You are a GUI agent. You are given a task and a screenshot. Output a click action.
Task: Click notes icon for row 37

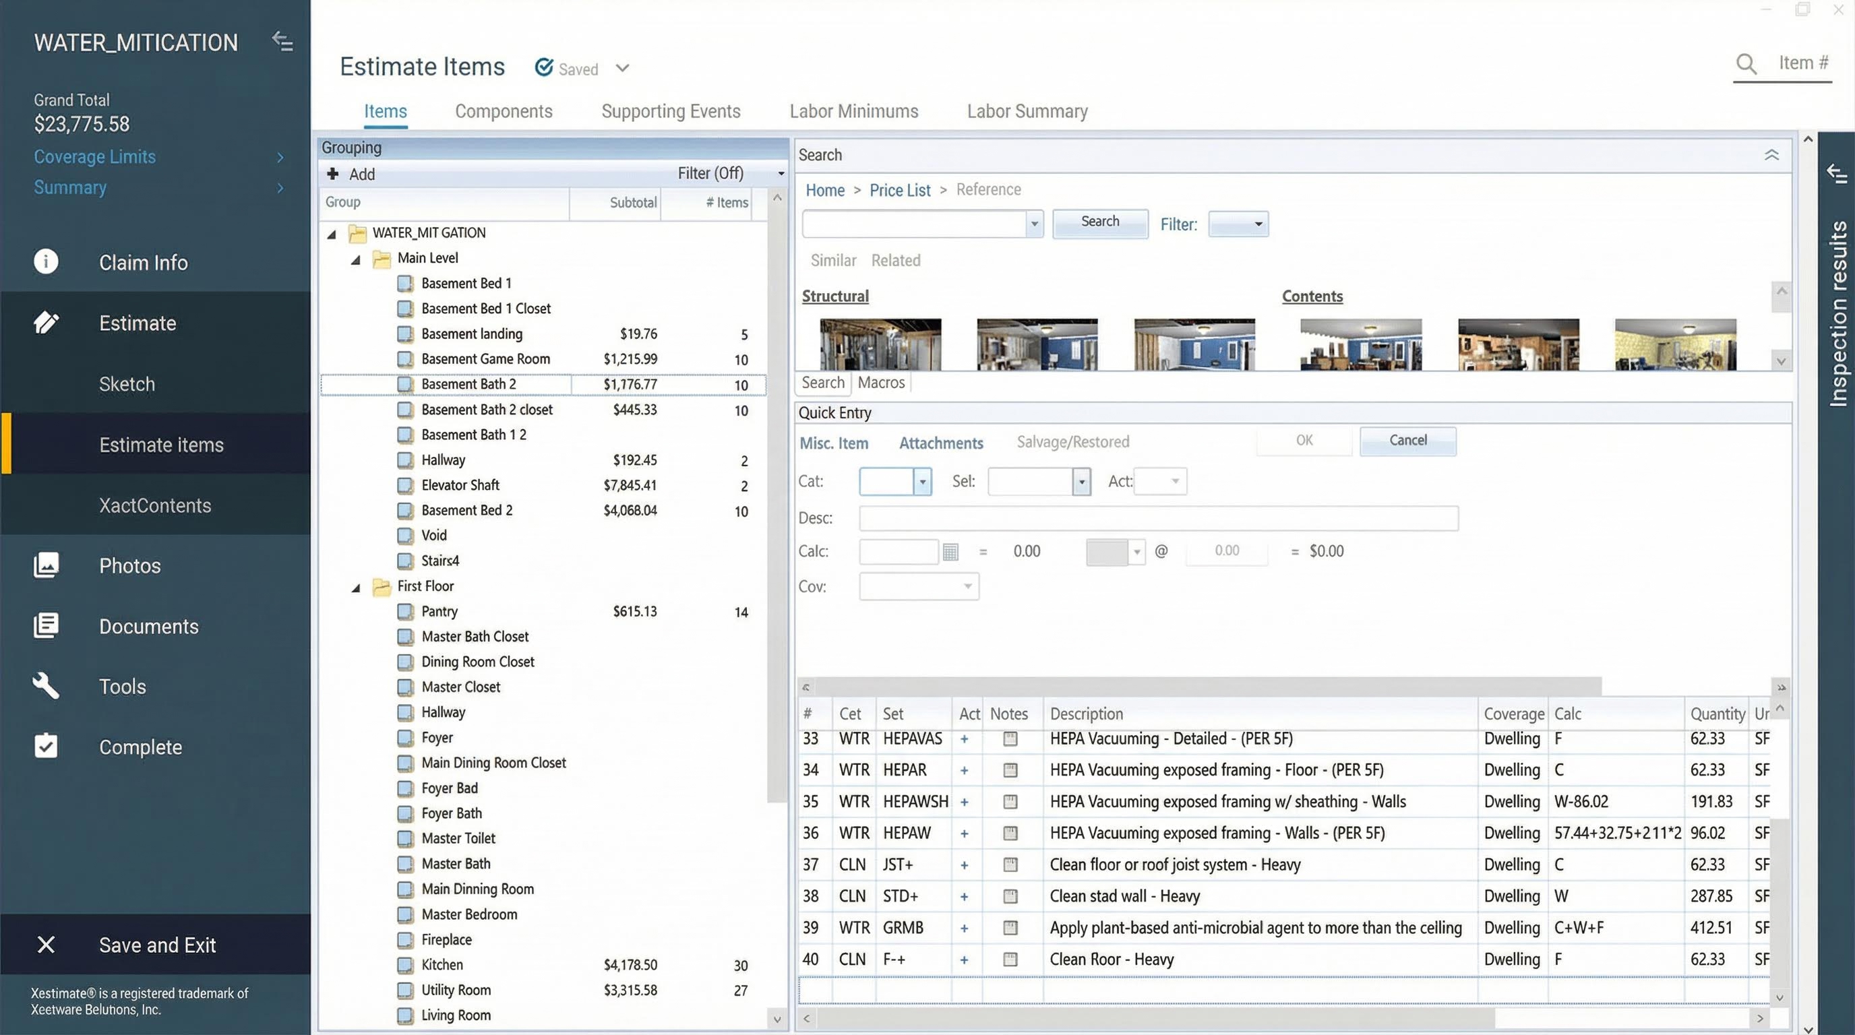pos(1010,865)
